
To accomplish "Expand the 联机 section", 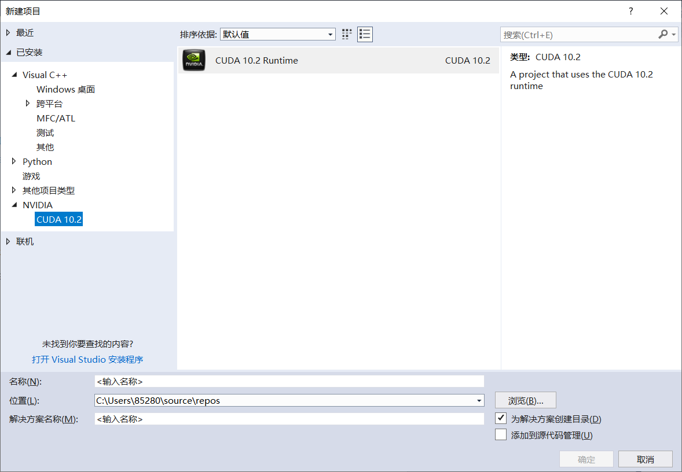I will click(8, 241).
